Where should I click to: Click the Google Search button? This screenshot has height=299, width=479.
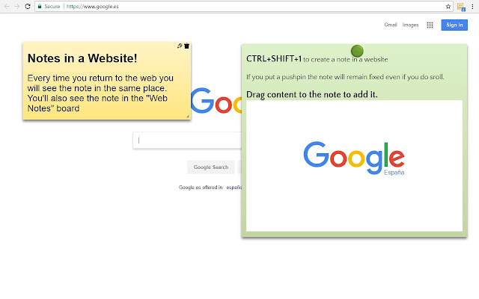(x=211, y=167)
